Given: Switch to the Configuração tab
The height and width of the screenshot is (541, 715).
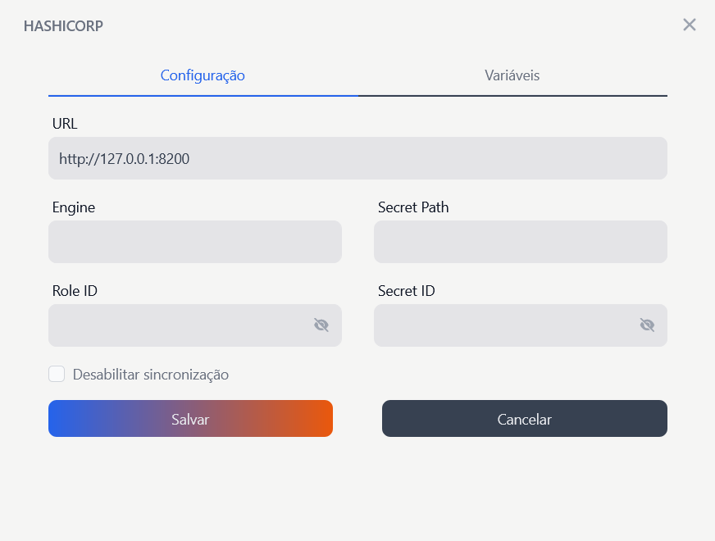Looking at the screenshot, I should click(x=203, y=75).
